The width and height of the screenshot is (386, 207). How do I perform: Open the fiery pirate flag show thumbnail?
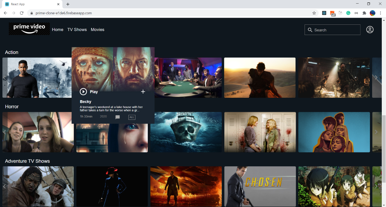click(x=186, y=186)
